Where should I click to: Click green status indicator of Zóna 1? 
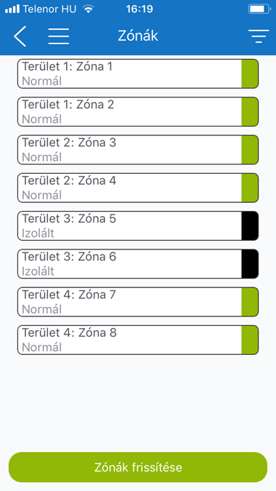(x=250, y=73)
